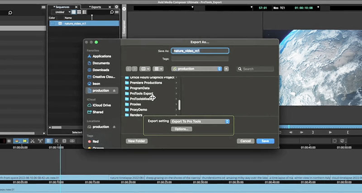Click the Remove Match Frame Edits icon

40,141
